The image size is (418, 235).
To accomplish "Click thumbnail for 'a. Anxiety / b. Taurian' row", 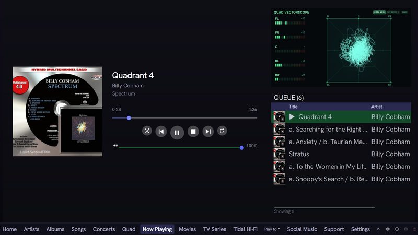I will click(x=280, y=142).
